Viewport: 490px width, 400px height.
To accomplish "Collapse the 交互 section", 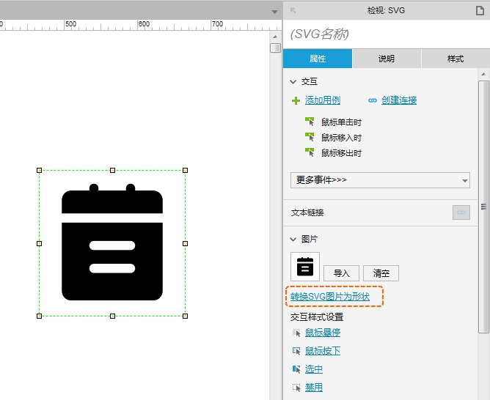I will [x=293, y=82].
